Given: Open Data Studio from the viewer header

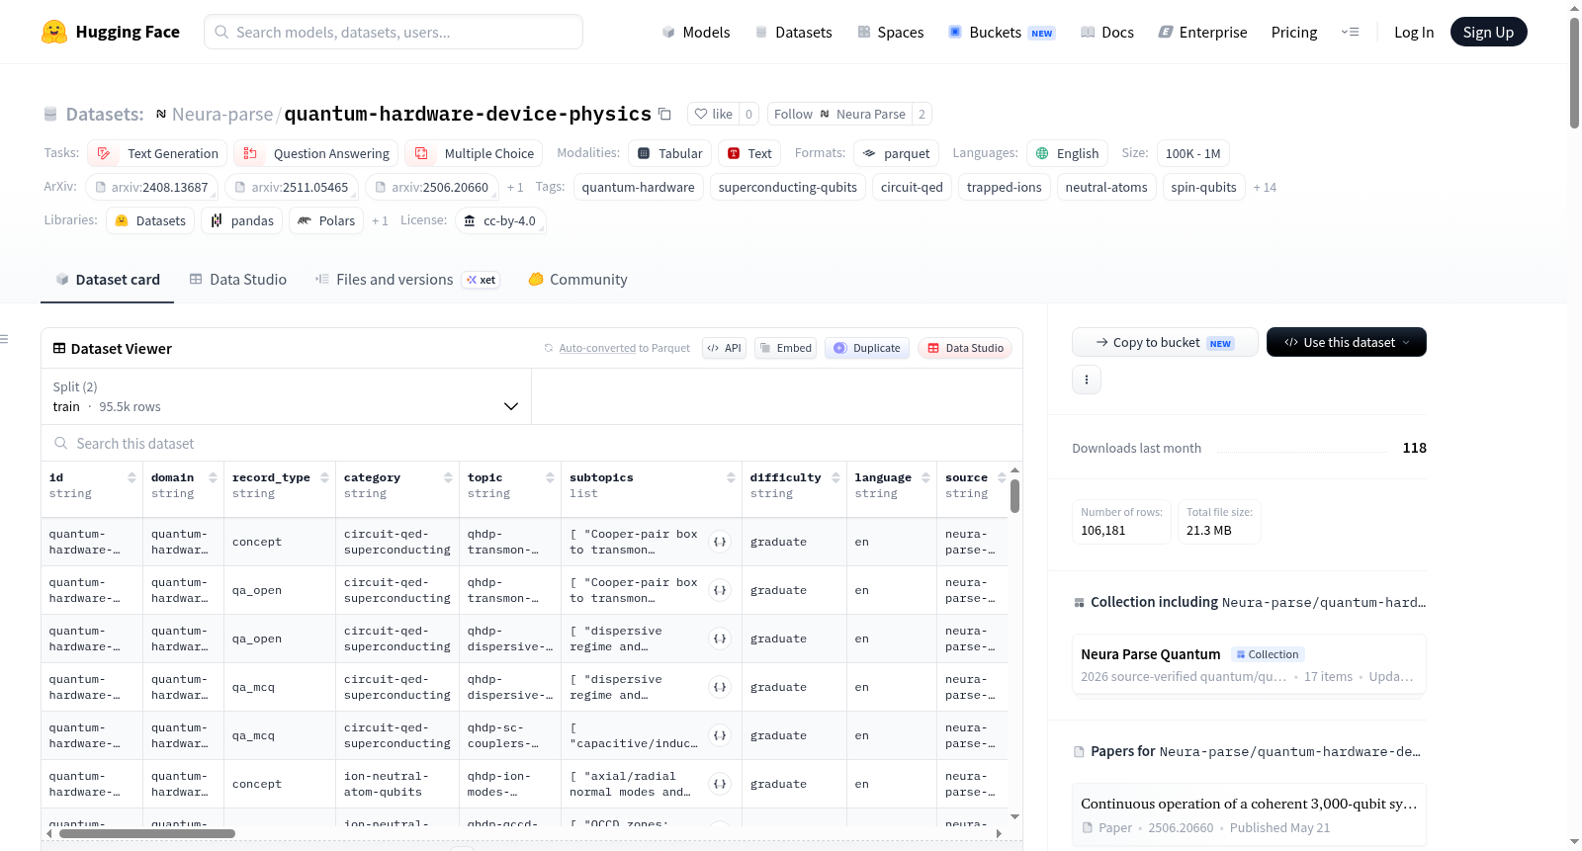Looking at the screenshot, I should point(965,348).
